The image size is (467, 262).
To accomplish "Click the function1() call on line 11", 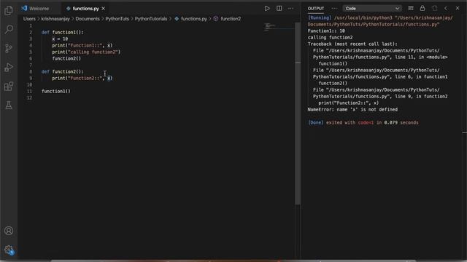I will pyautogui.click(x=56, y=91).
